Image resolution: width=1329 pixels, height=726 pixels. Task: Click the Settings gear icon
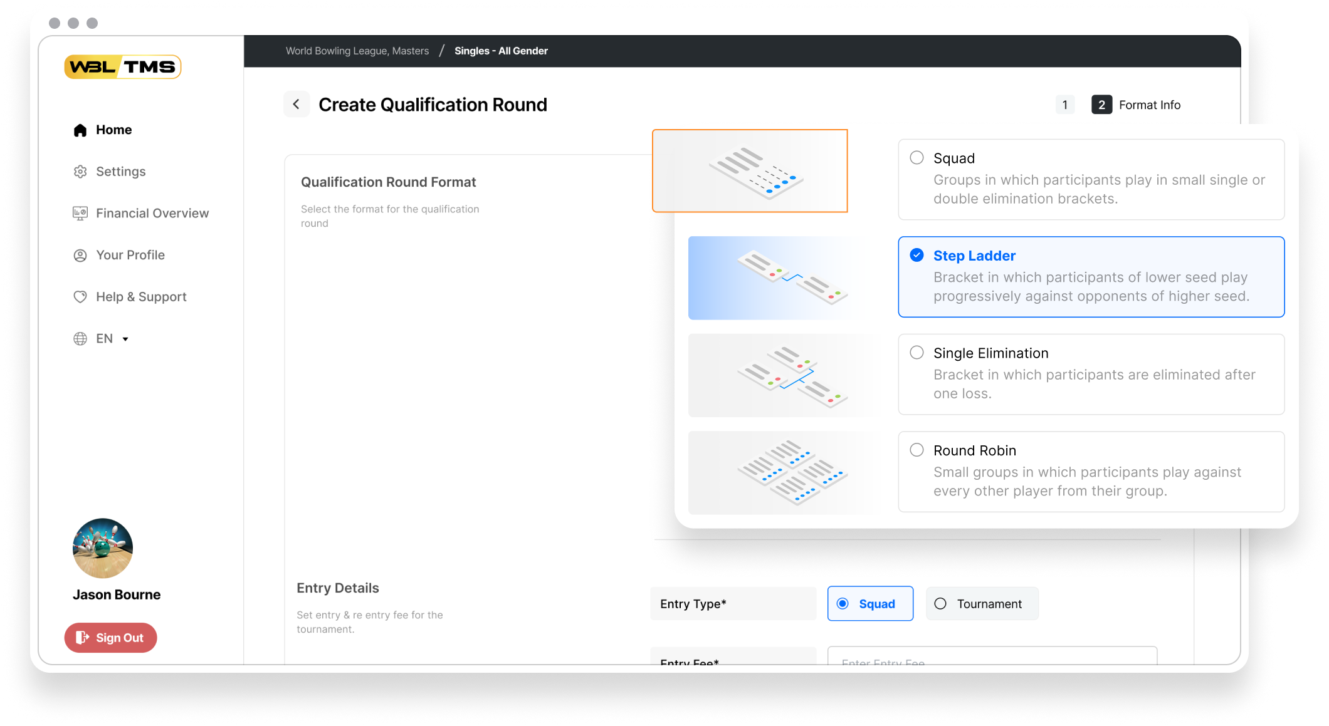point(80,172)
